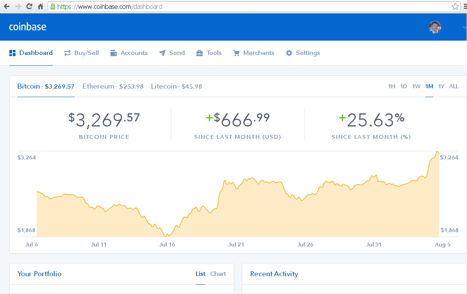
Task: Switch portfolio view to List
Action: (x=200, y=274)
